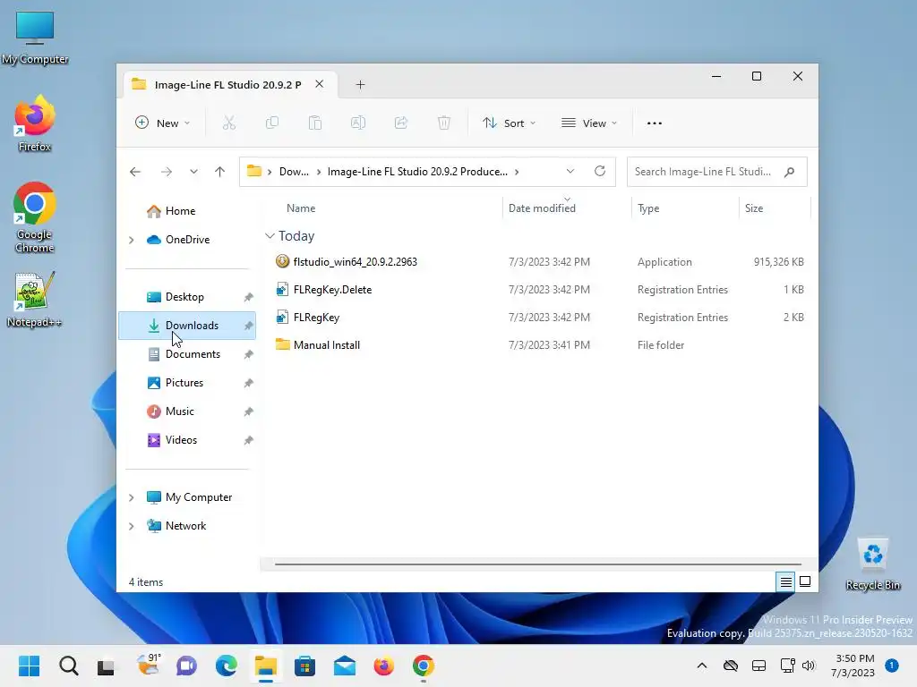The image size is (917, 687).
Task: Open taskbar Search
Action: point(68,666)
